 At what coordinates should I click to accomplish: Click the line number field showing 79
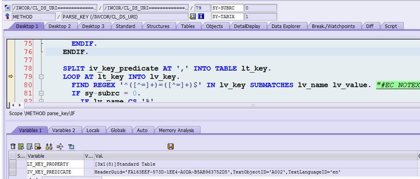point(202,8)
